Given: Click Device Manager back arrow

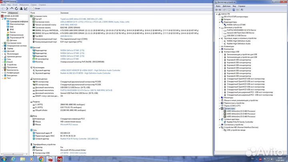Looking at the screenshot, I should point(216,10).
